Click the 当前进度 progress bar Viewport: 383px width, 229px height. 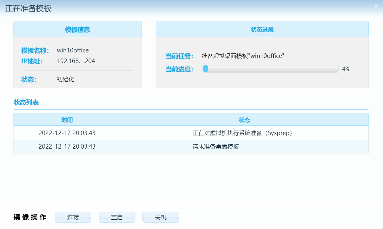270,69
